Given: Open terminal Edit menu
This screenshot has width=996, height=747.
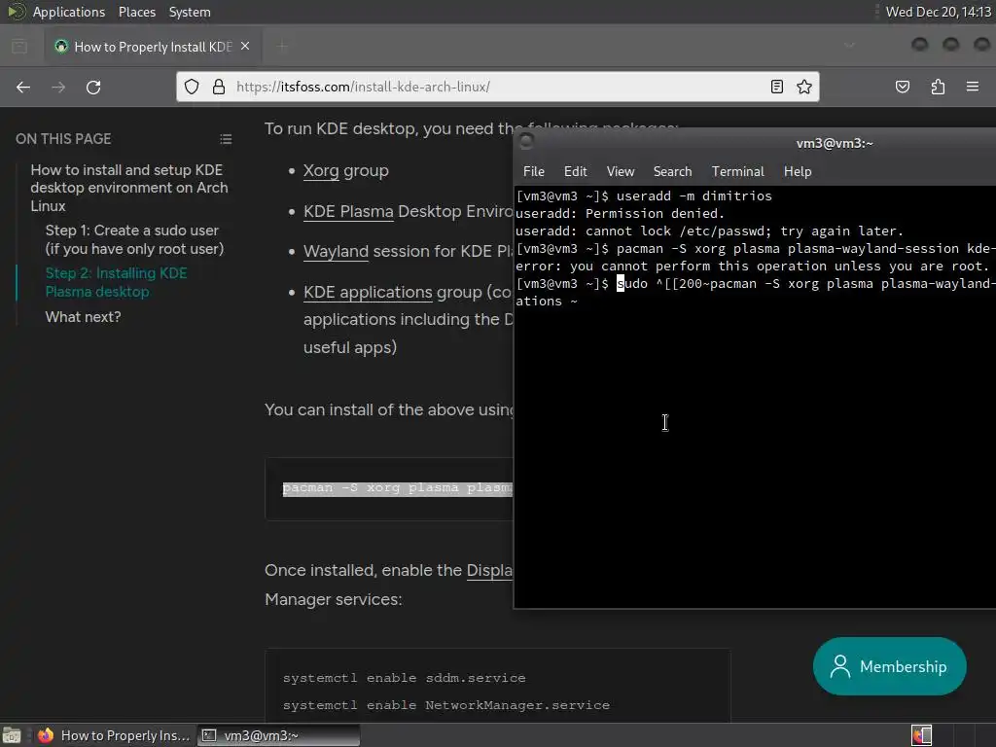Looking at the screenshot, I should (x=576, y=171).
